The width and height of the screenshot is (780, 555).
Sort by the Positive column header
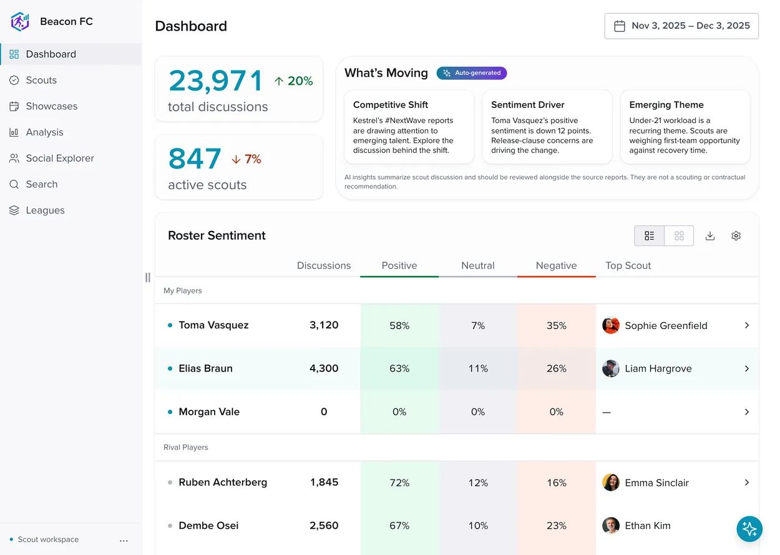tap(399, 265)
